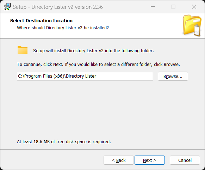Click the 18.6 MB free disk space notice
This screenshot has width=205, height=170.
64,141
